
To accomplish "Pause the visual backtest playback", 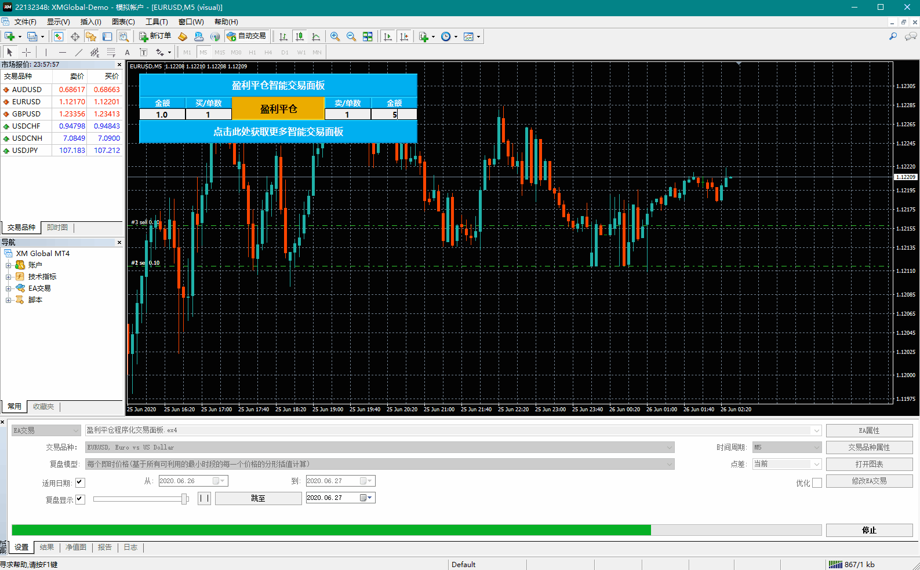I will point(204,498).
